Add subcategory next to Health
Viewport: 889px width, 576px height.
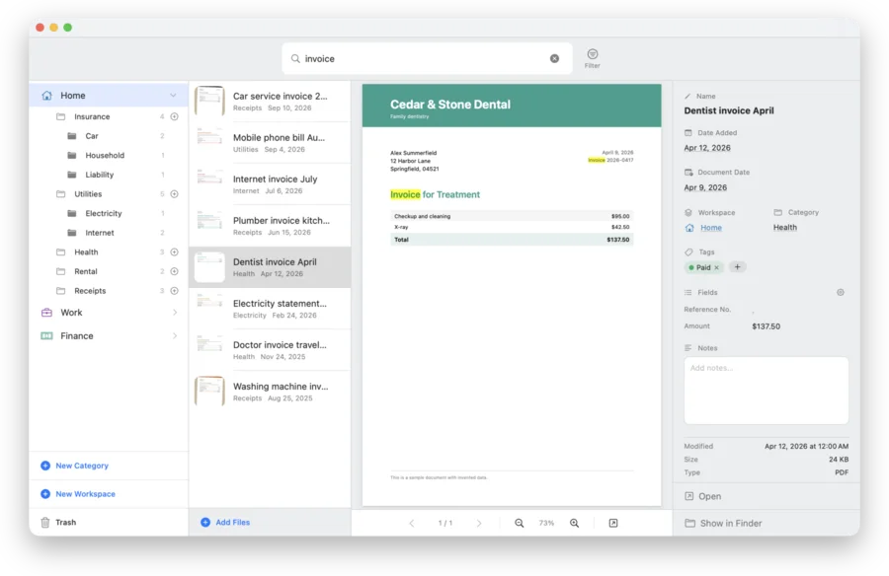click(x=175, y=252)
